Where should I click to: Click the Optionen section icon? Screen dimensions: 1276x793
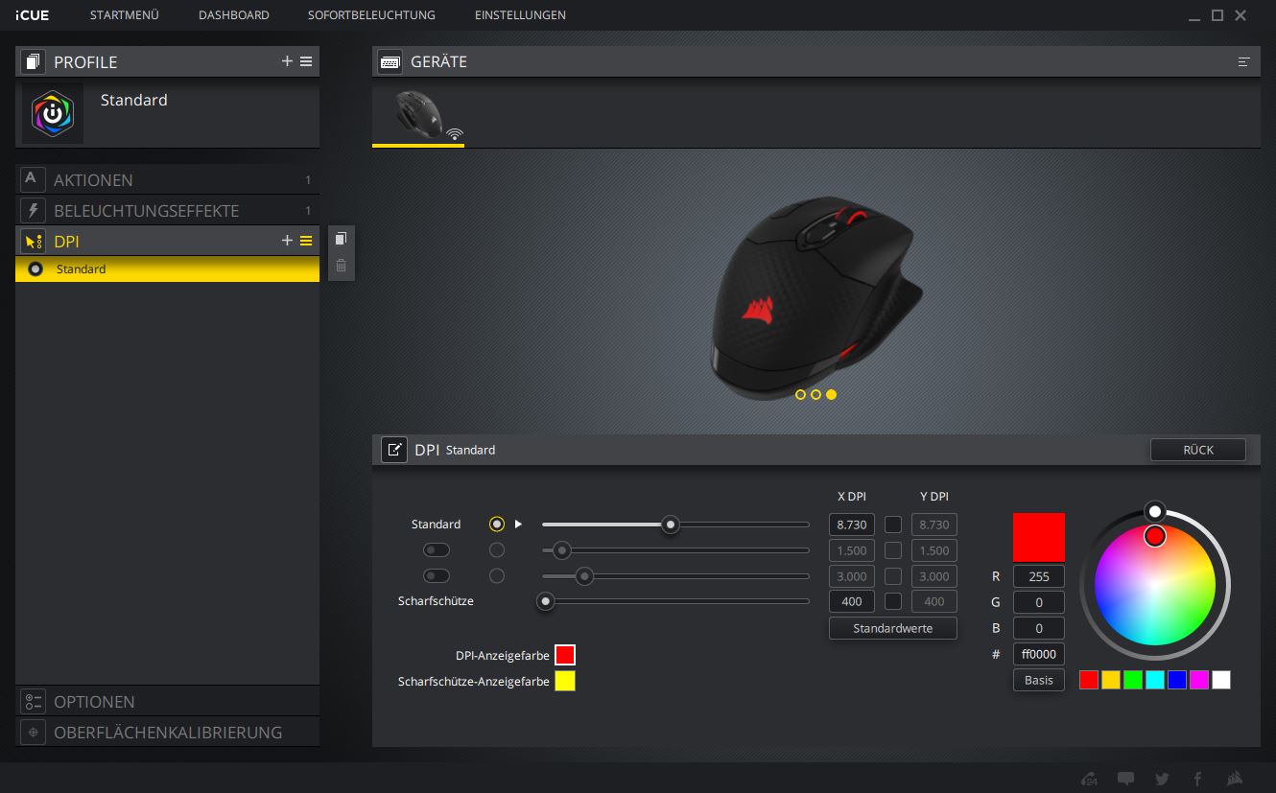(x=33, y=701)
